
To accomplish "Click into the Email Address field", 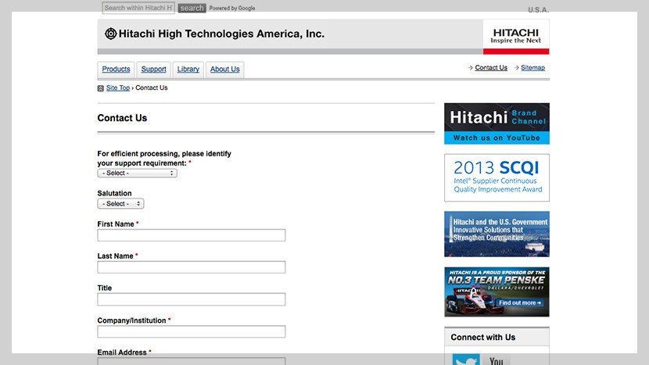I will pos(192,361).
